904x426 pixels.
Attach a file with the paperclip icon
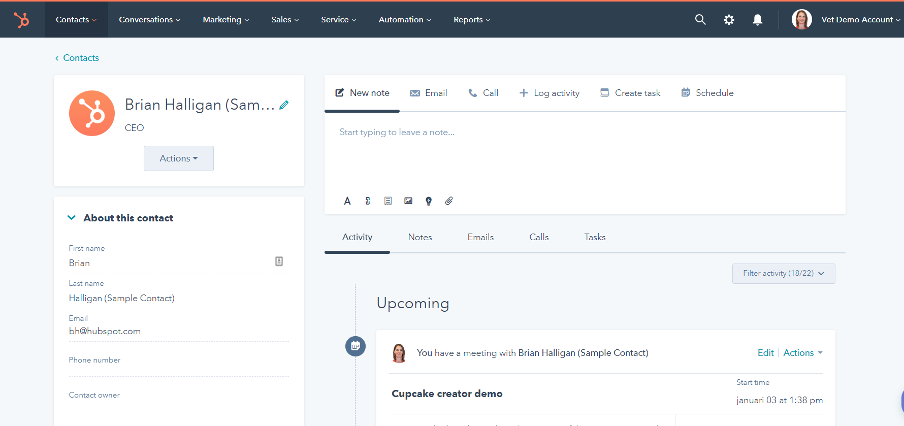(x=449, y=201)
